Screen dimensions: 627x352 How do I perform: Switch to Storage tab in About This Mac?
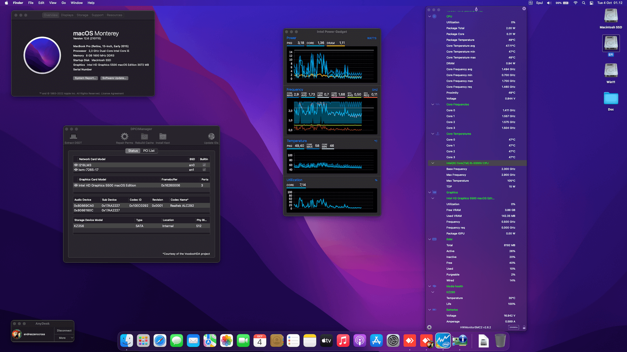[x=82, y=15]
